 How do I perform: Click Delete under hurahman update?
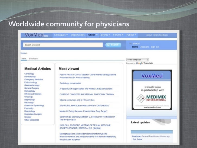pos(139,139)
